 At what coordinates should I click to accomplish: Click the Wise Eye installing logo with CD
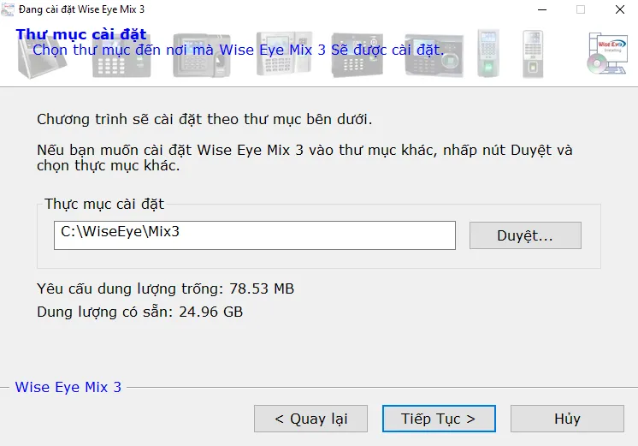pyautogui.click(x=606, y=54)
